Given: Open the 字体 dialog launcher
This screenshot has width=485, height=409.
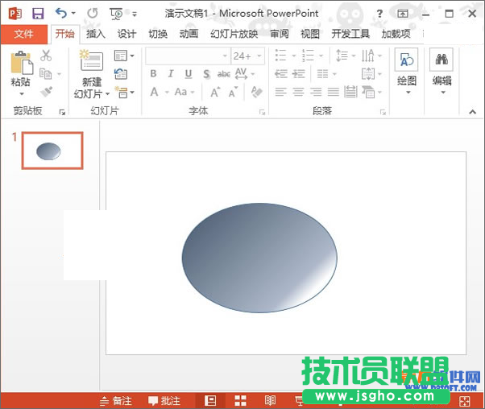Looking at the screenshot, I should tap(263, 112).
